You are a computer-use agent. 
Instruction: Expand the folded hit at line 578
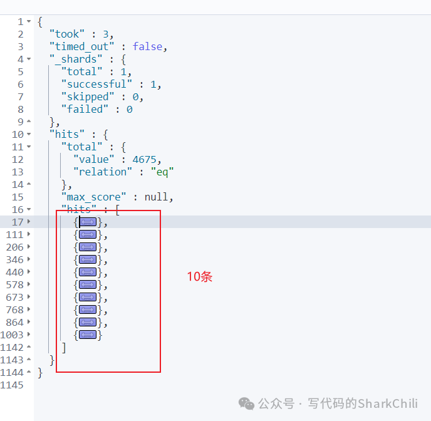point(29,284)
